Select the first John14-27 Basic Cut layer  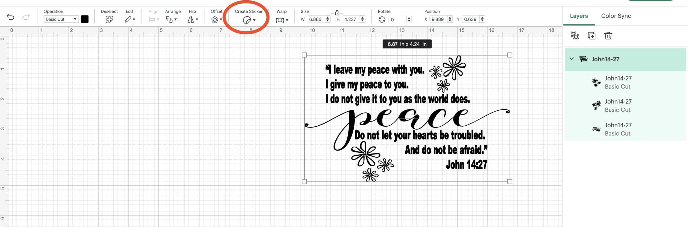coord(625,82)
